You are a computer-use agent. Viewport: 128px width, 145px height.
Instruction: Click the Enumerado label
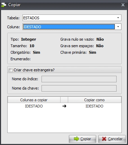point(20,59)
